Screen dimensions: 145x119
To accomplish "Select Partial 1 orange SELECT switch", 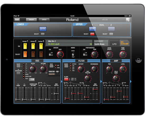I will point(25,54).
